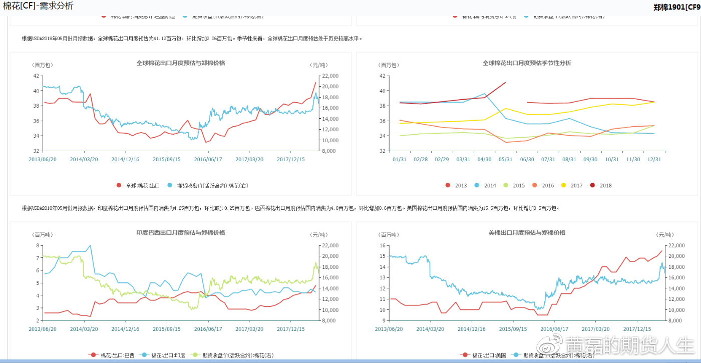Viewport: 701px width, 363px height.
Task: Click the paragraph starting 全球棉花出口月度预估为41.12百万包
Action: click(192, 39)
